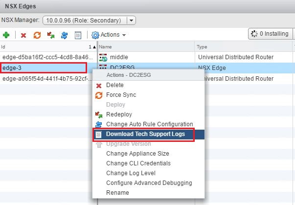
Task: Click the red X icon beside Delete
Action: (x=99, y=86)
